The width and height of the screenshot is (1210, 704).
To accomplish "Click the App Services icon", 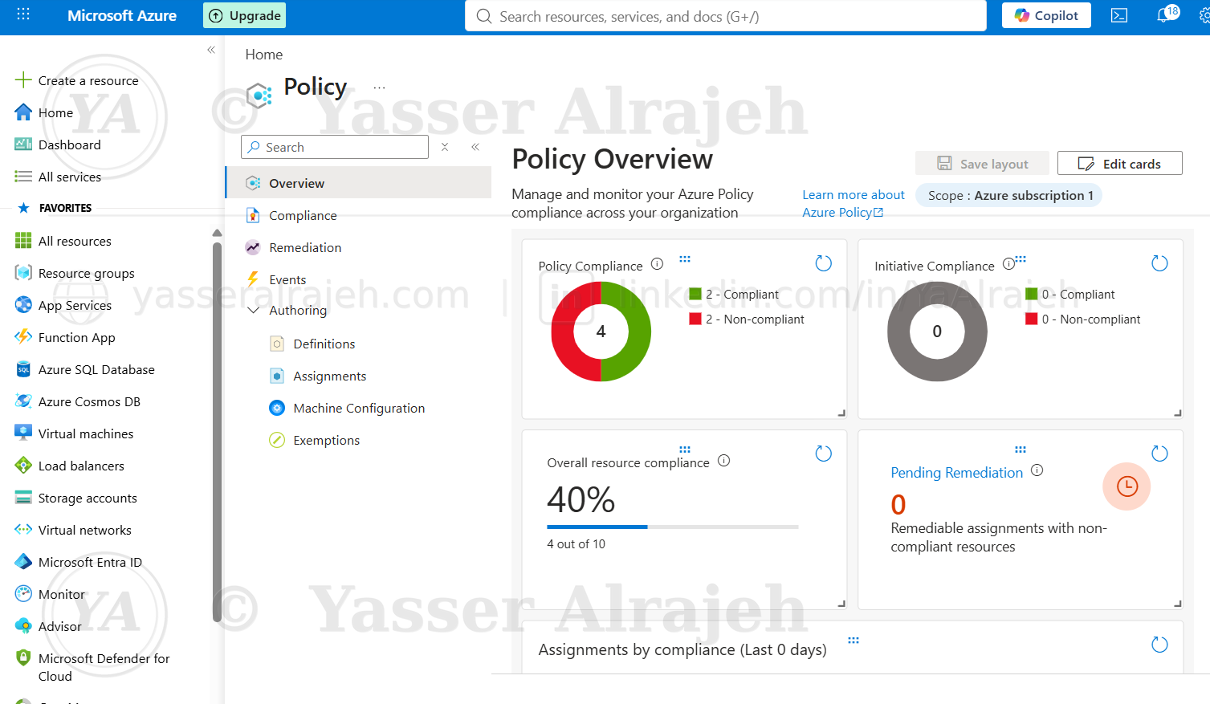I will (x=23, y=305).
